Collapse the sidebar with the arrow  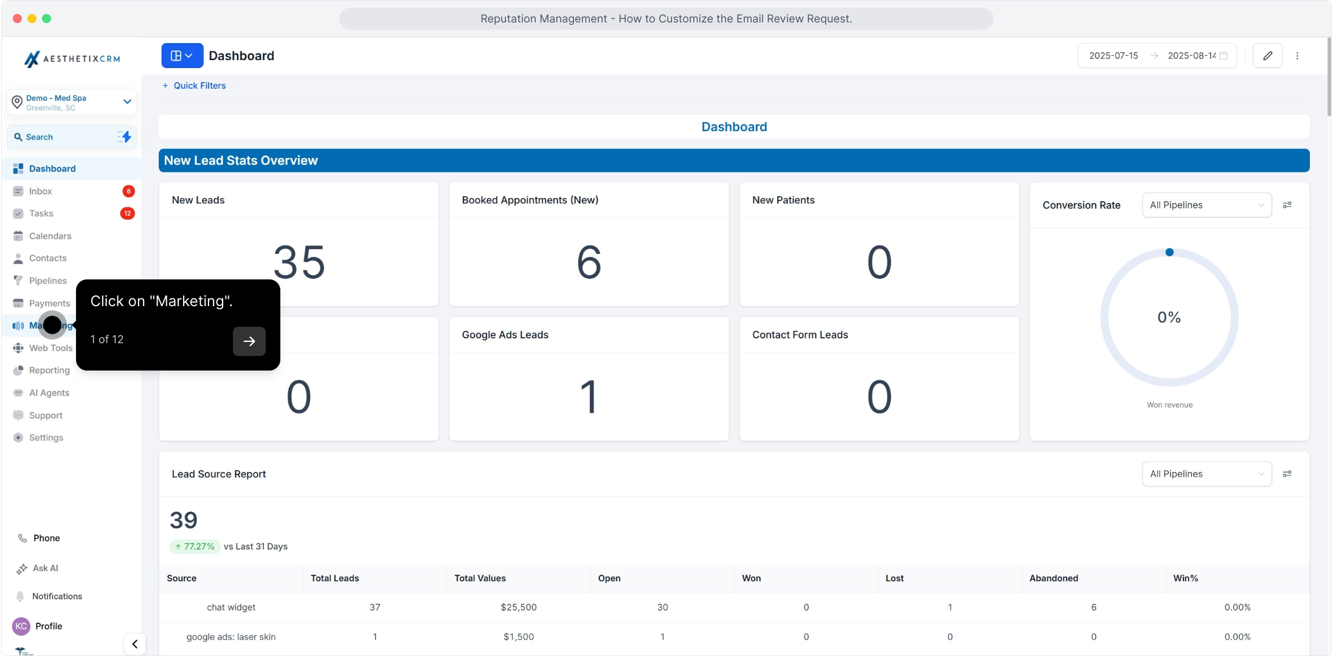(x=135, y=644)
